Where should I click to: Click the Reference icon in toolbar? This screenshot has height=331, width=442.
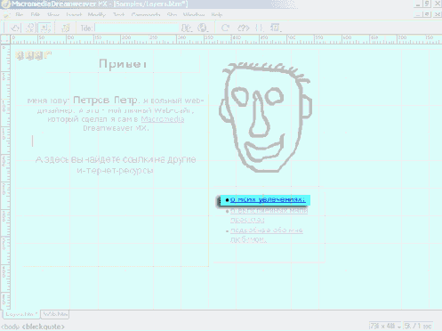[244, 28]
